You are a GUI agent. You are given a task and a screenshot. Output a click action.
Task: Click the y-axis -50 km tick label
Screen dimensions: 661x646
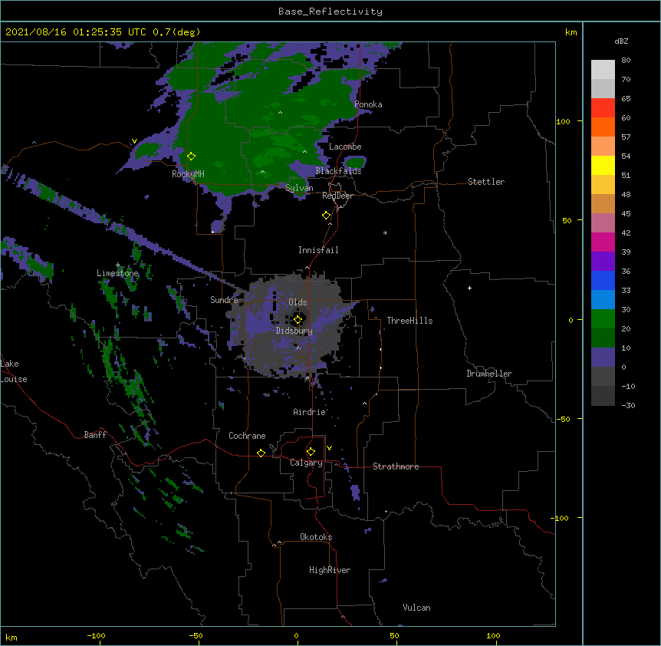(x=563, y=419)
